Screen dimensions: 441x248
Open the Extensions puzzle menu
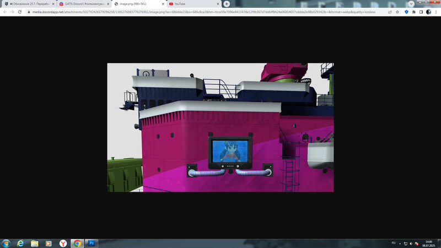[414, 12]
